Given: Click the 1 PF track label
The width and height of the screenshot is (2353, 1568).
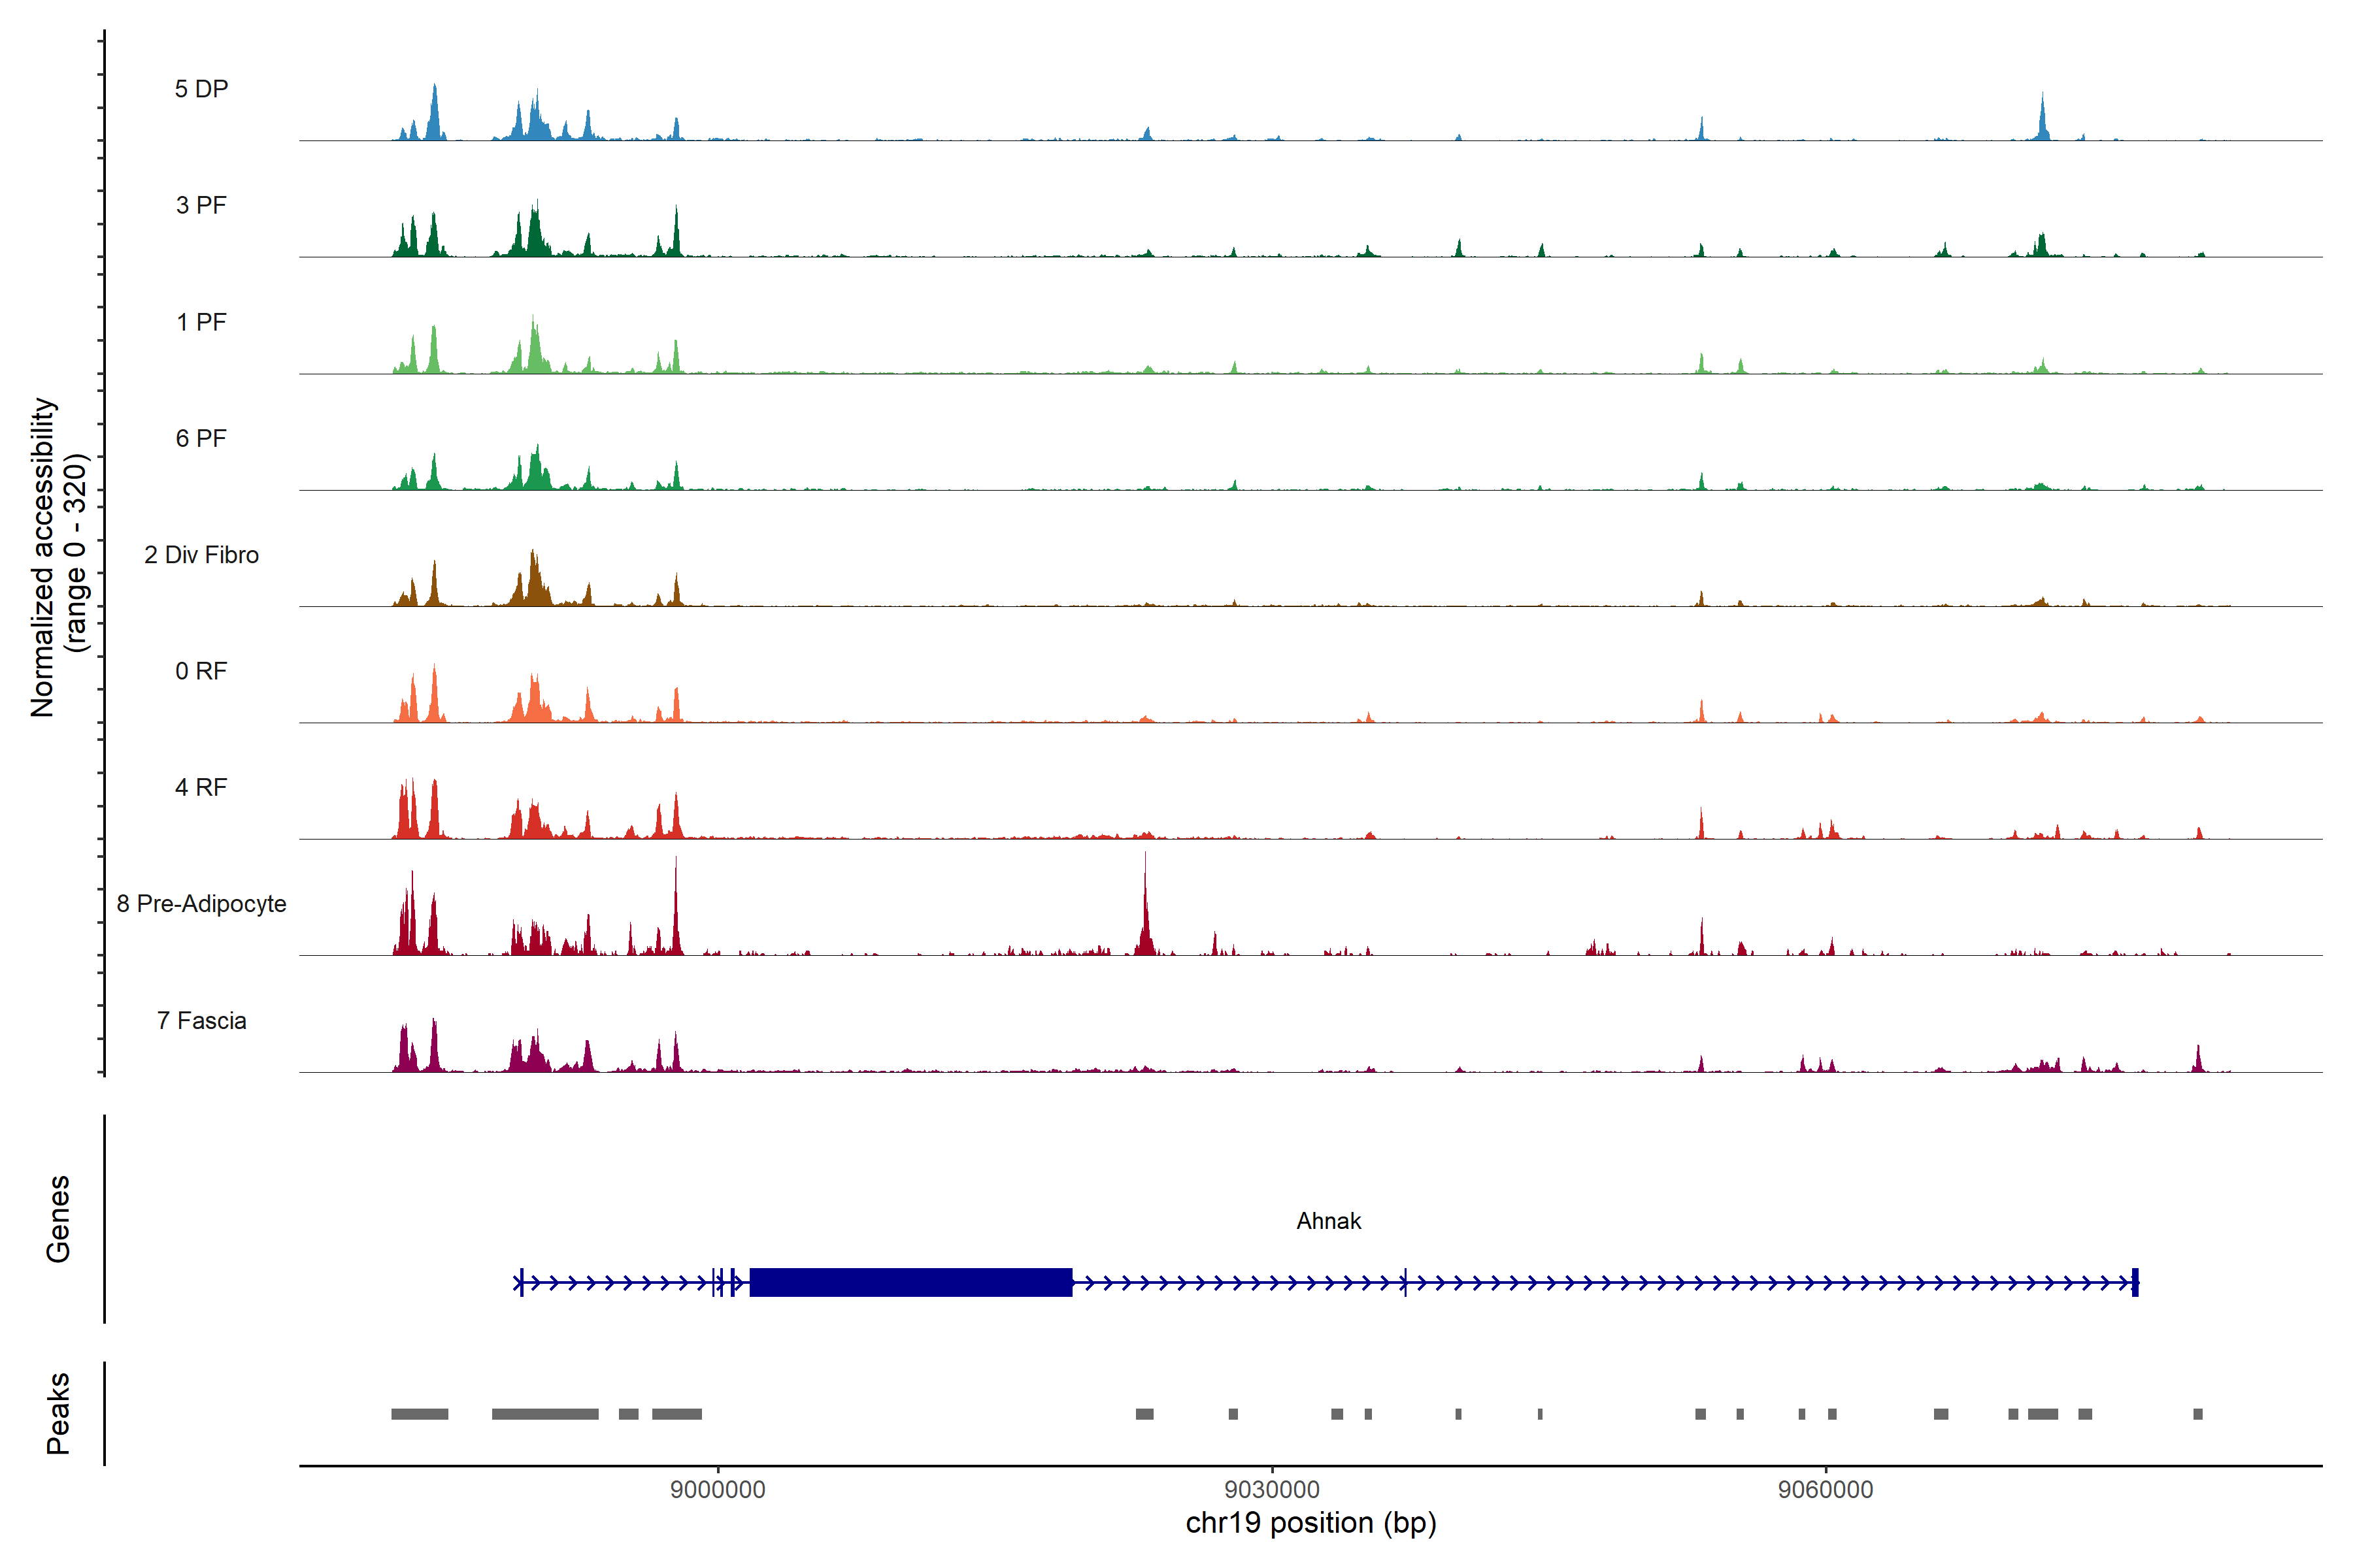Looking at the screenshot, I should 201,322.
